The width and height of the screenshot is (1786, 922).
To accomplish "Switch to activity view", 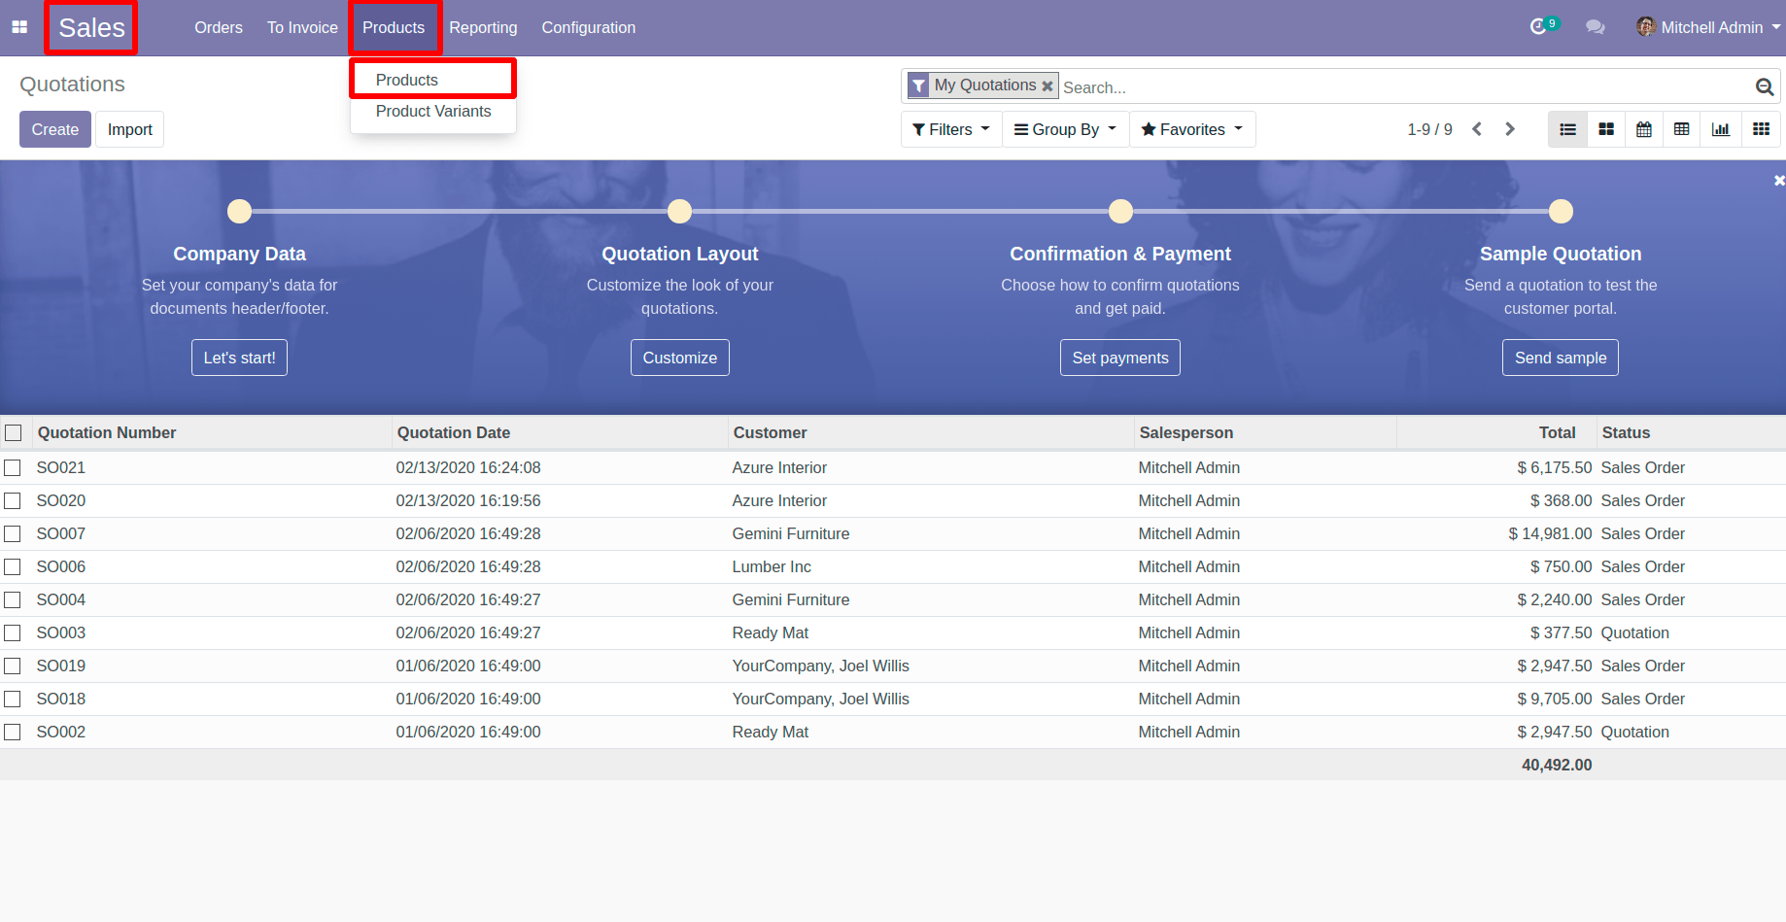I will pos(1761,129).
